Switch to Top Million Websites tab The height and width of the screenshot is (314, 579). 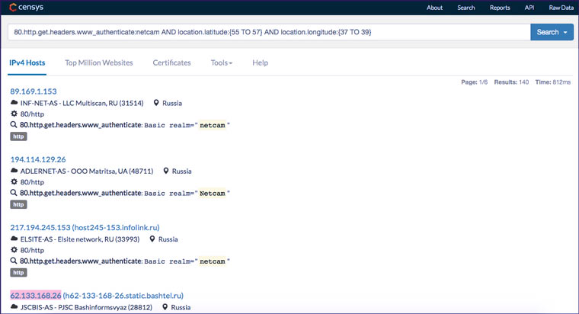tap(99, 62)
